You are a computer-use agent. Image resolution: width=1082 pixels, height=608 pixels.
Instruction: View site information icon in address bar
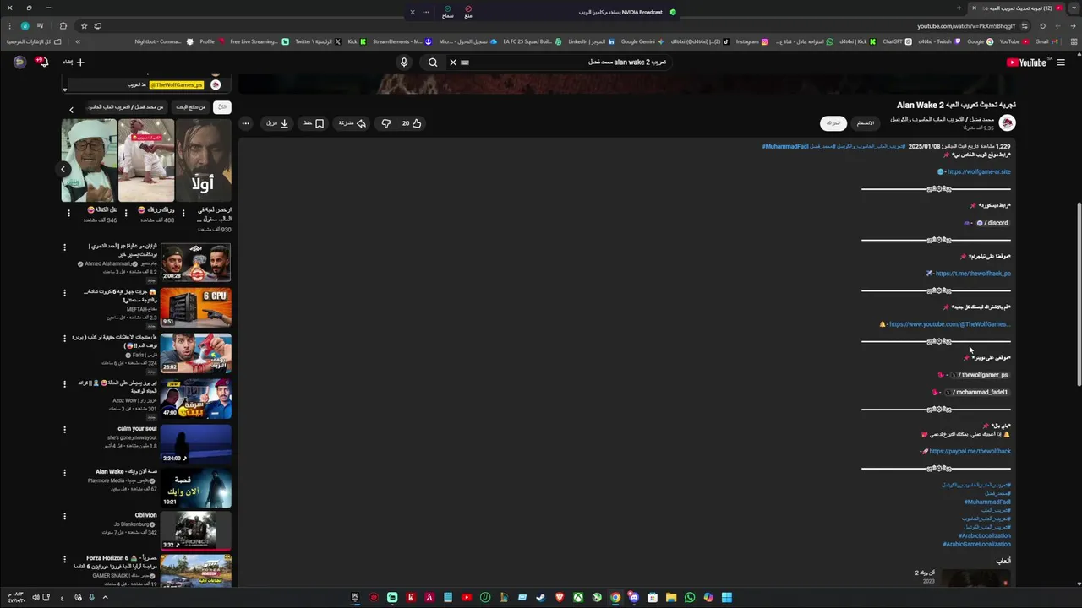point(1025,26)
